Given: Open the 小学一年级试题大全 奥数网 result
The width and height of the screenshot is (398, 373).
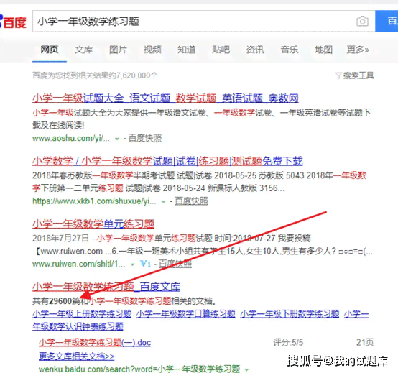Looking at the screenshot, I should coord(165,98).
